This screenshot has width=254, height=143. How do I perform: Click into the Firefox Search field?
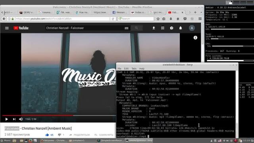(136, 19)
